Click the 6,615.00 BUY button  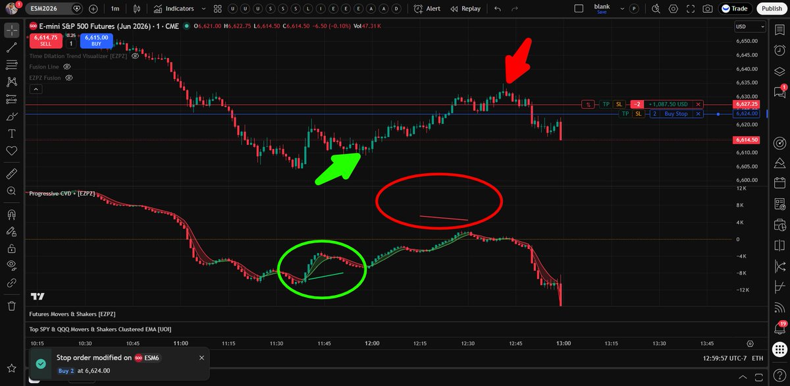point(95,41)
